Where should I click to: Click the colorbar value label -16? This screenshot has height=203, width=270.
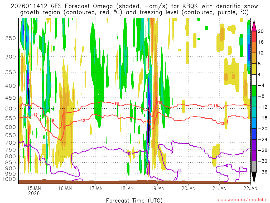point(263,118)
